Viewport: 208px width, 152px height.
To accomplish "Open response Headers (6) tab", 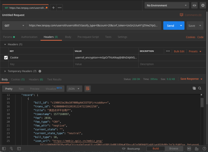I will [36, 80].
